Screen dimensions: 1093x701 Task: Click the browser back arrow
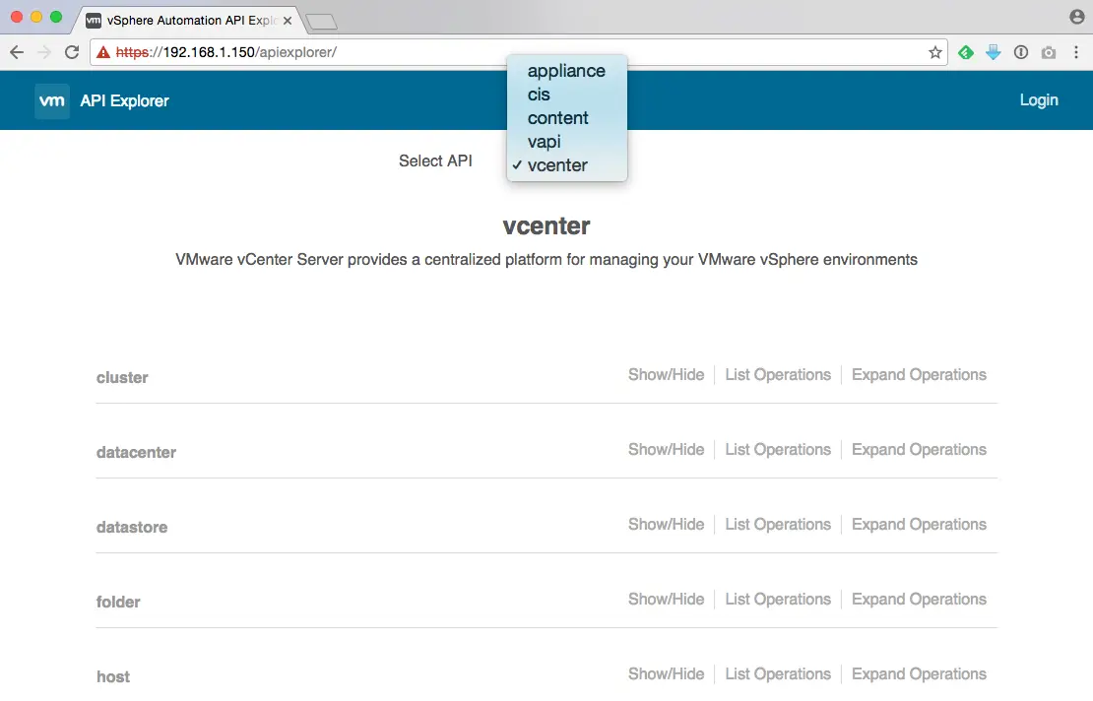(x=17, y=52)
